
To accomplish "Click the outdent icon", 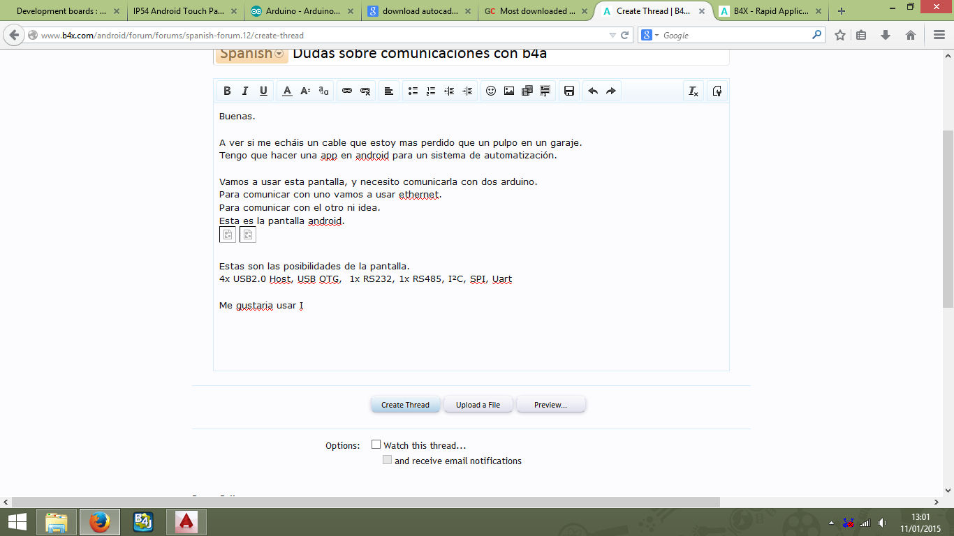I will (x=449, y=91).
